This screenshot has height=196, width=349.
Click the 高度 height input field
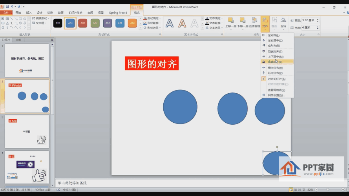(x=309, y=20)
